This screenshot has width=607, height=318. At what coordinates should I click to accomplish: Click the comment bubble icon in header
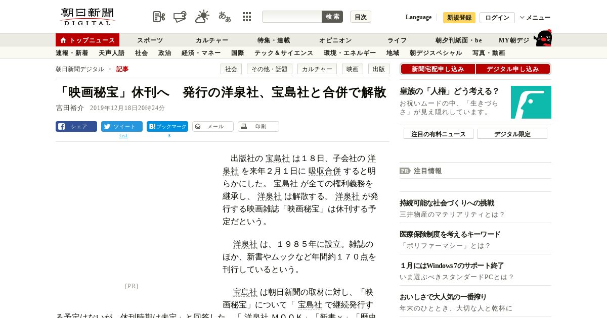[180, 17]
